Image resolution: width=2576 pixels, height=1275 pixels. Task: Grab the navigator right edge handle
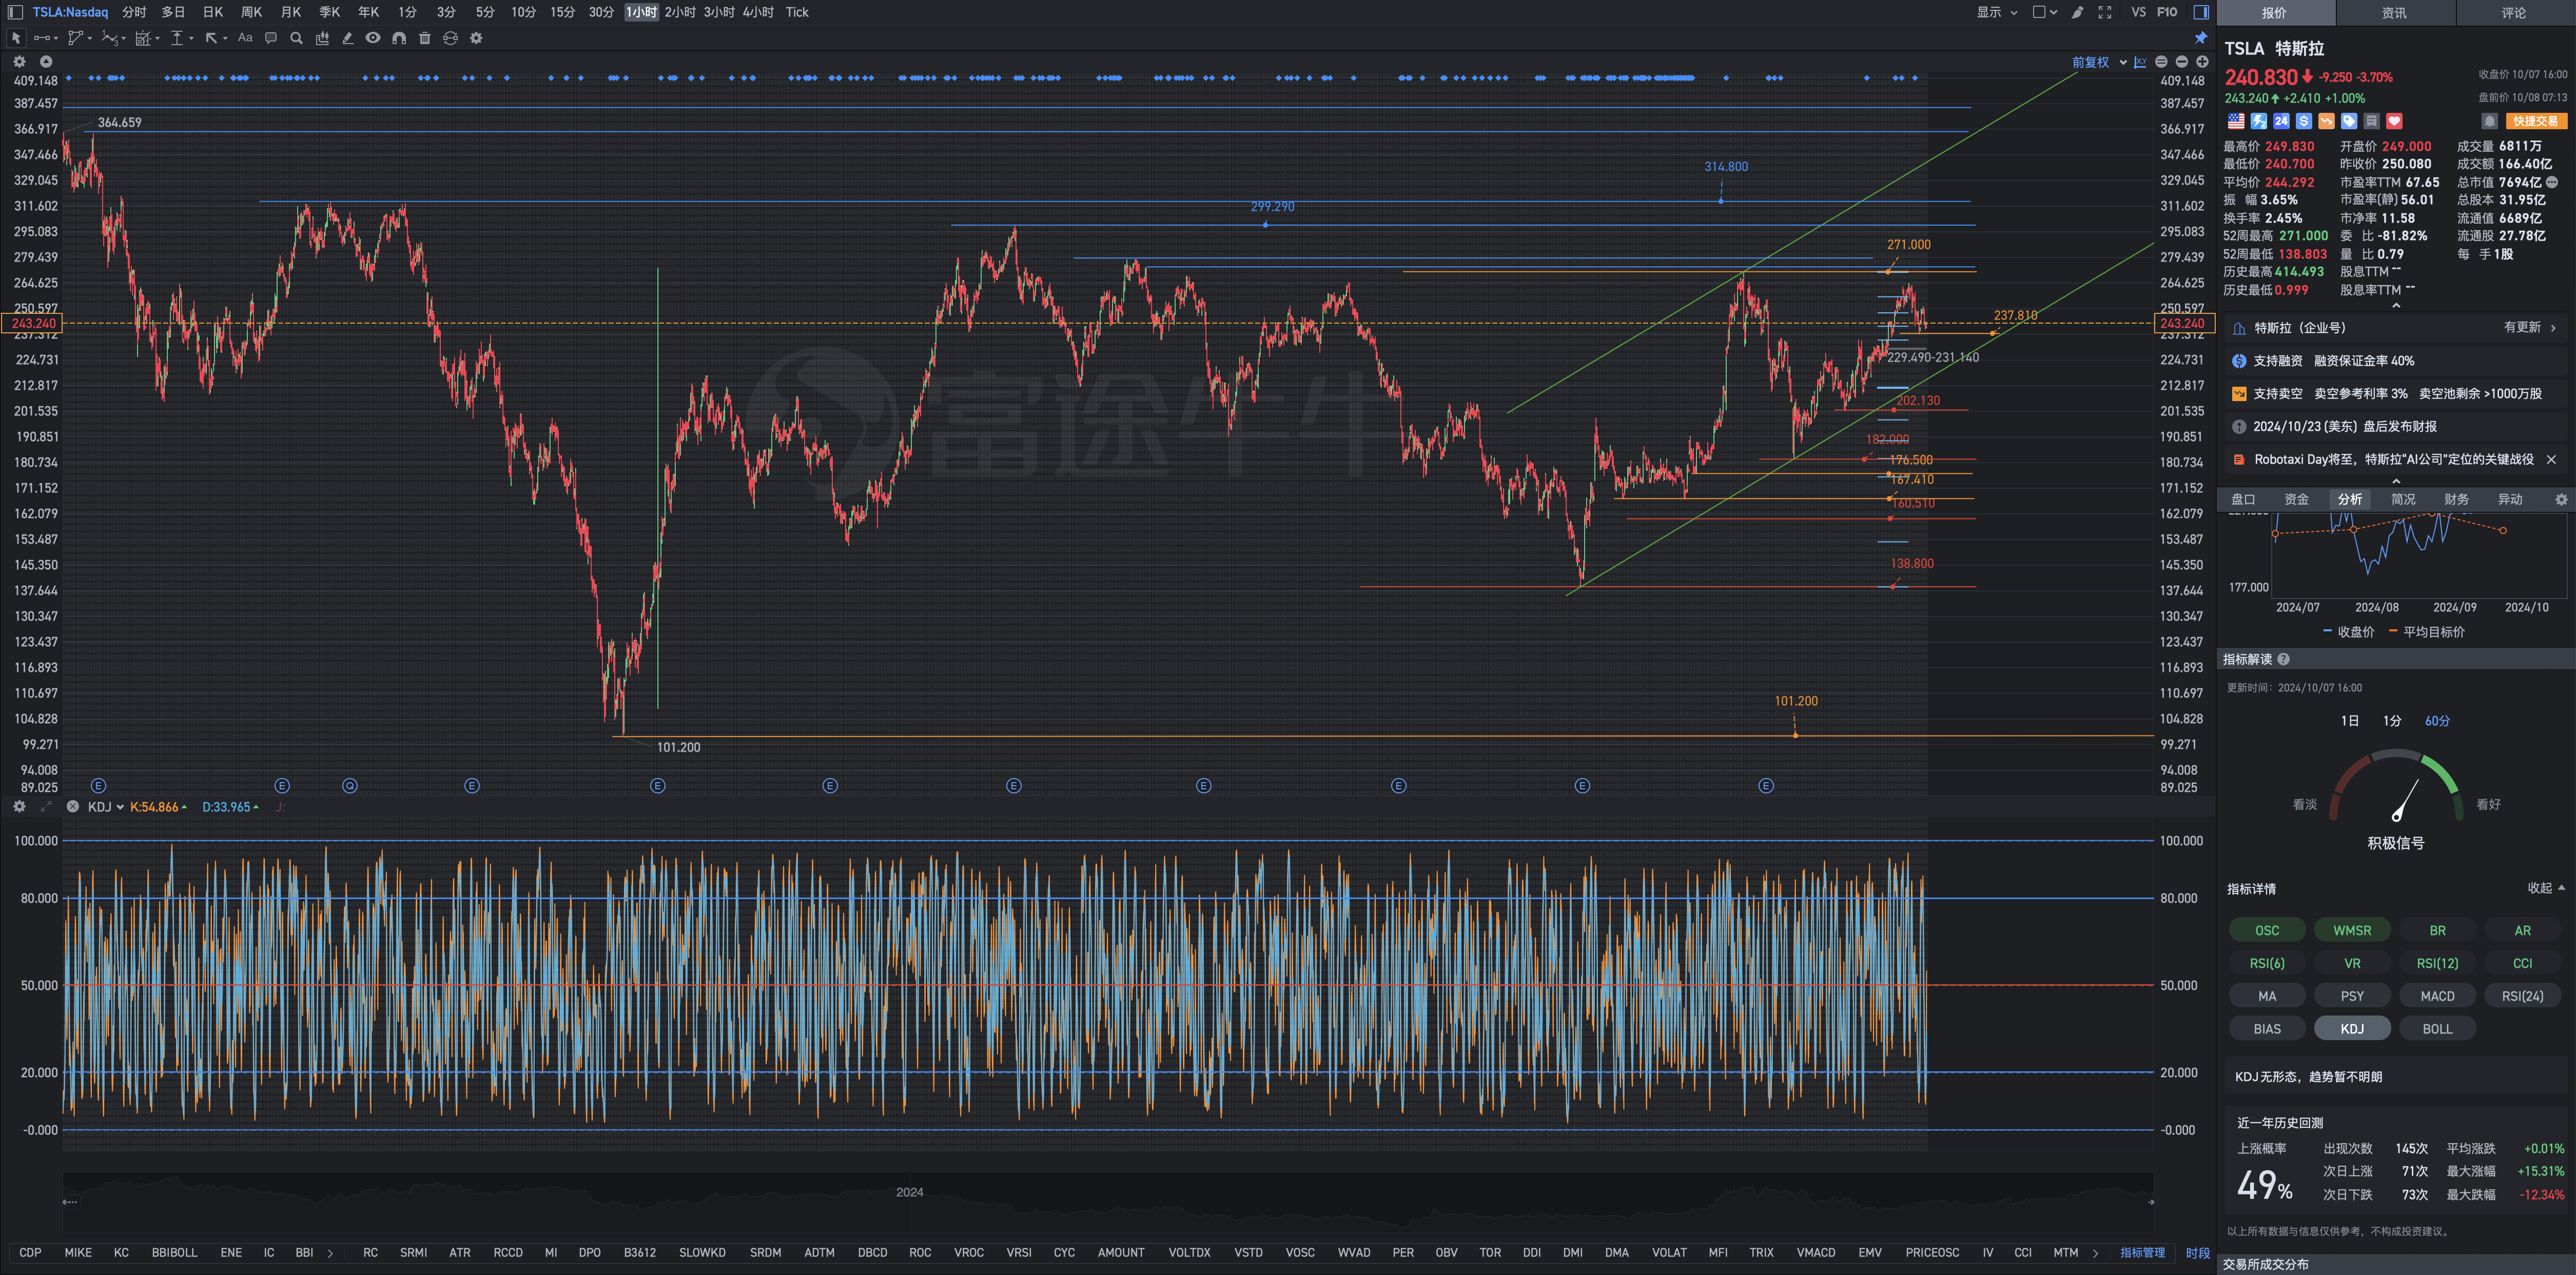2151,1202
